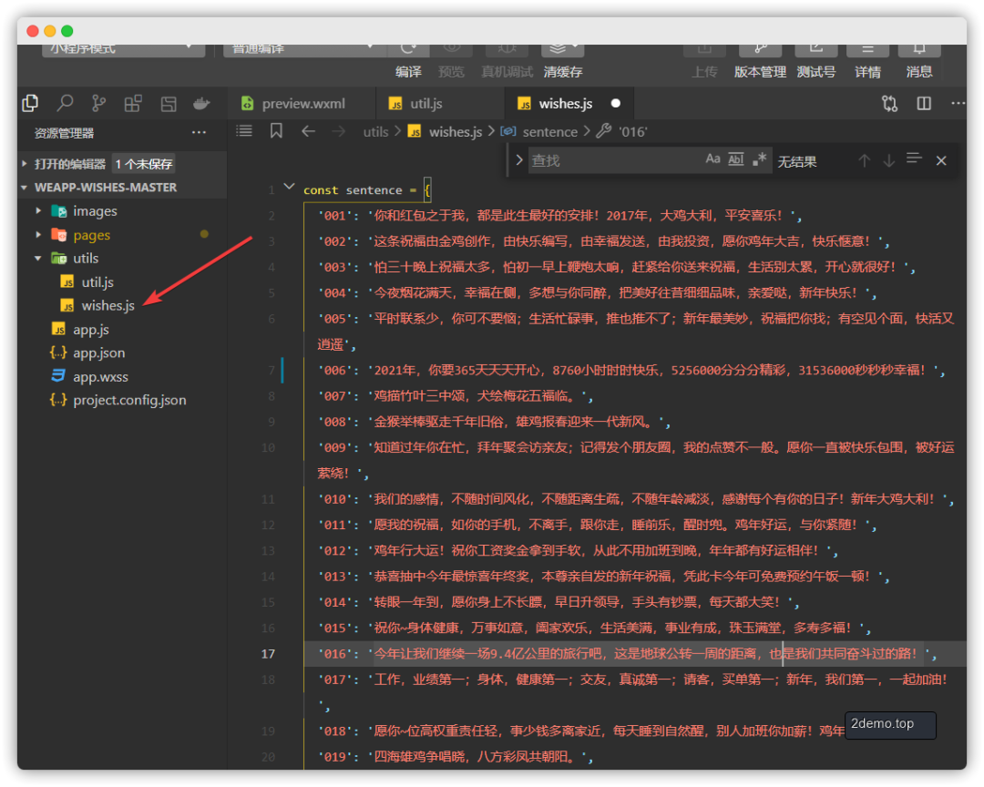
Task: Expand the open editors section
Action: [x=24, y=164]
